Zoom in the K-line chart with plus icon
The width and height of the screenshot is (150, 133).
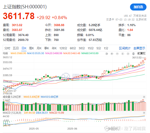pos(112,54)
